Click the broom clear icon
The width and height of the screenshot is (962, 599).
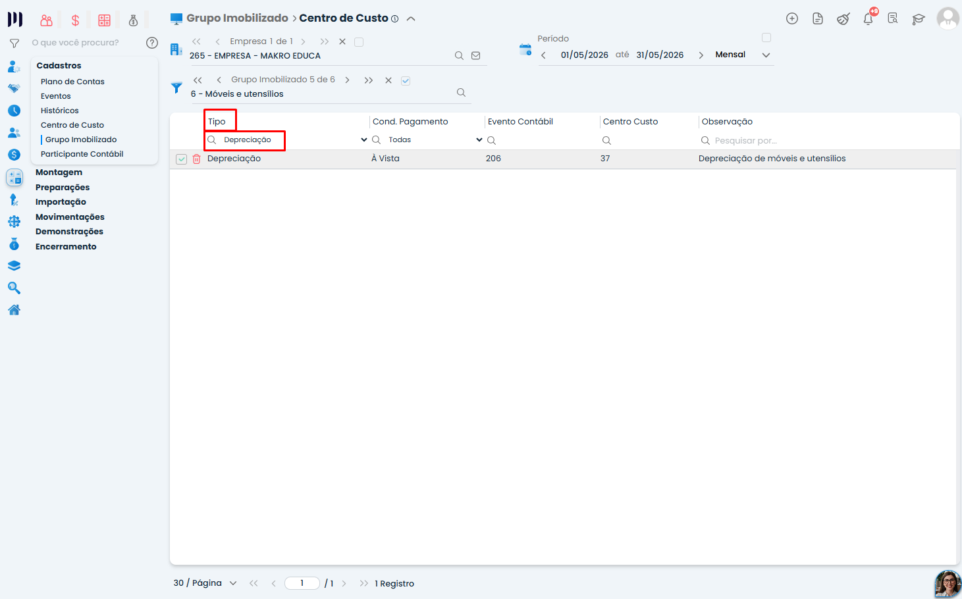pyautogui.click(x=843, y=18)
